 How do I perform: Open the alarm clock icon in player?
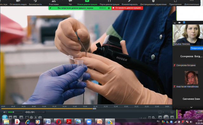click(149, 117)
